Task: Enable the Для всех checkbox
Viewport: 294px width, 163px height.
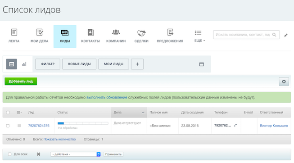Action: click(9, 154)
